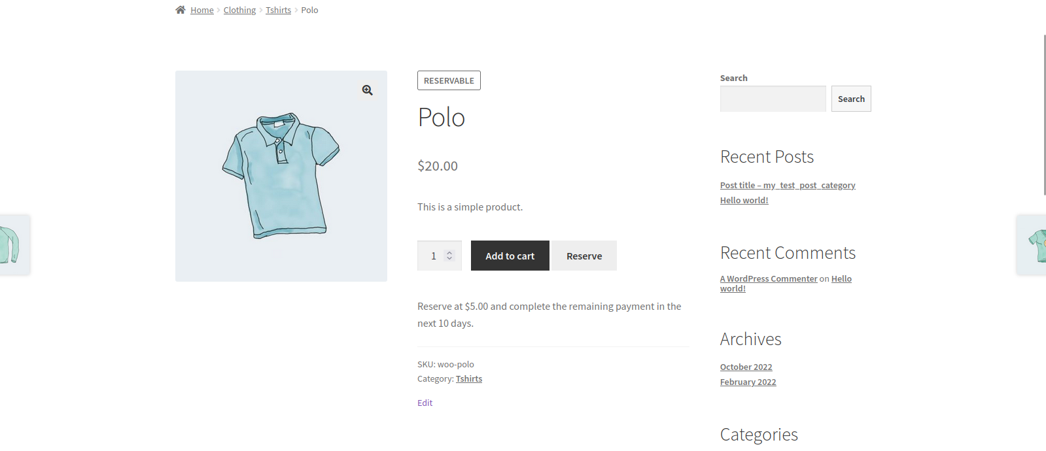Open the previous product thumbnail on left edge
The width and height of the screenshot is (1046, 451).
coord(13,245)
